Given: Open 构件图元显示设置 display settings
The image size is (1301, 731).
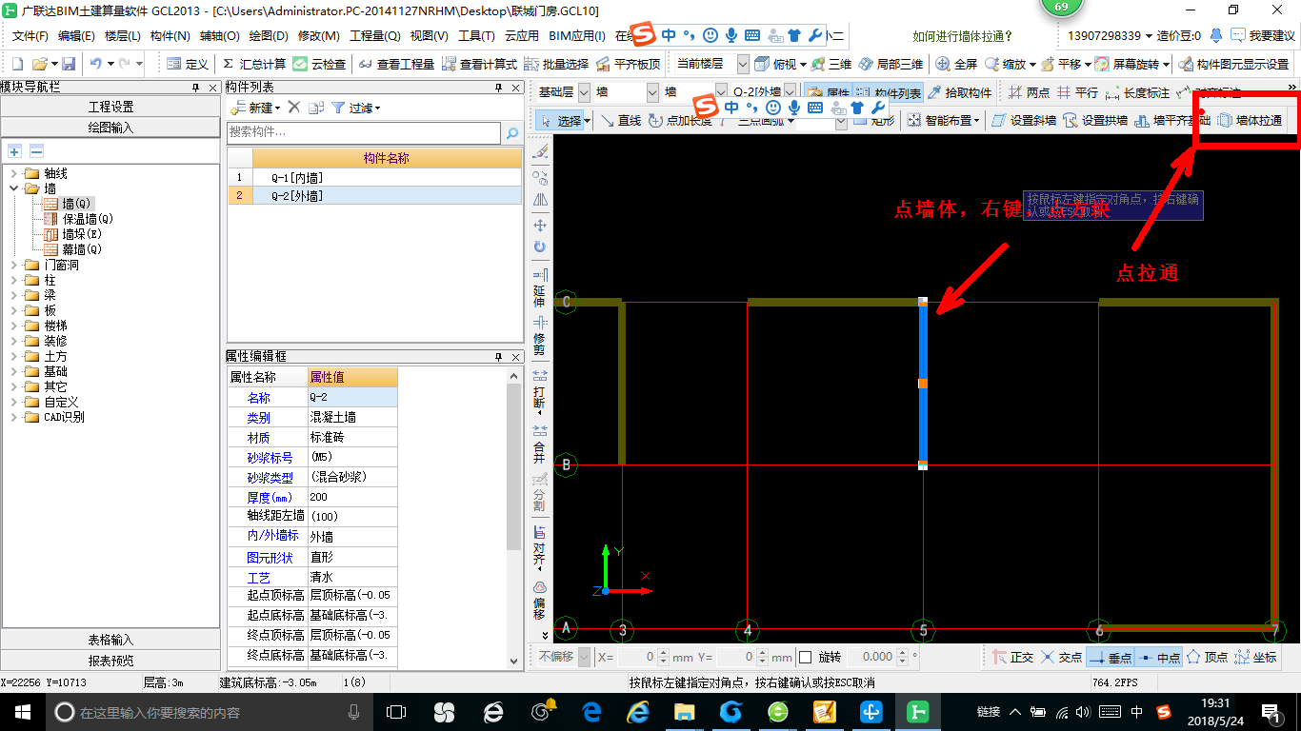Looking at the screenshot, I should pyautogui.click(x=1233, y=64).
